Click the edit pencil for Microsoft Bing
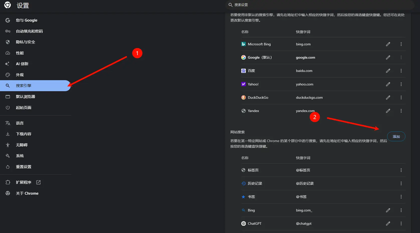420x233 pixels. coord(388,44)
